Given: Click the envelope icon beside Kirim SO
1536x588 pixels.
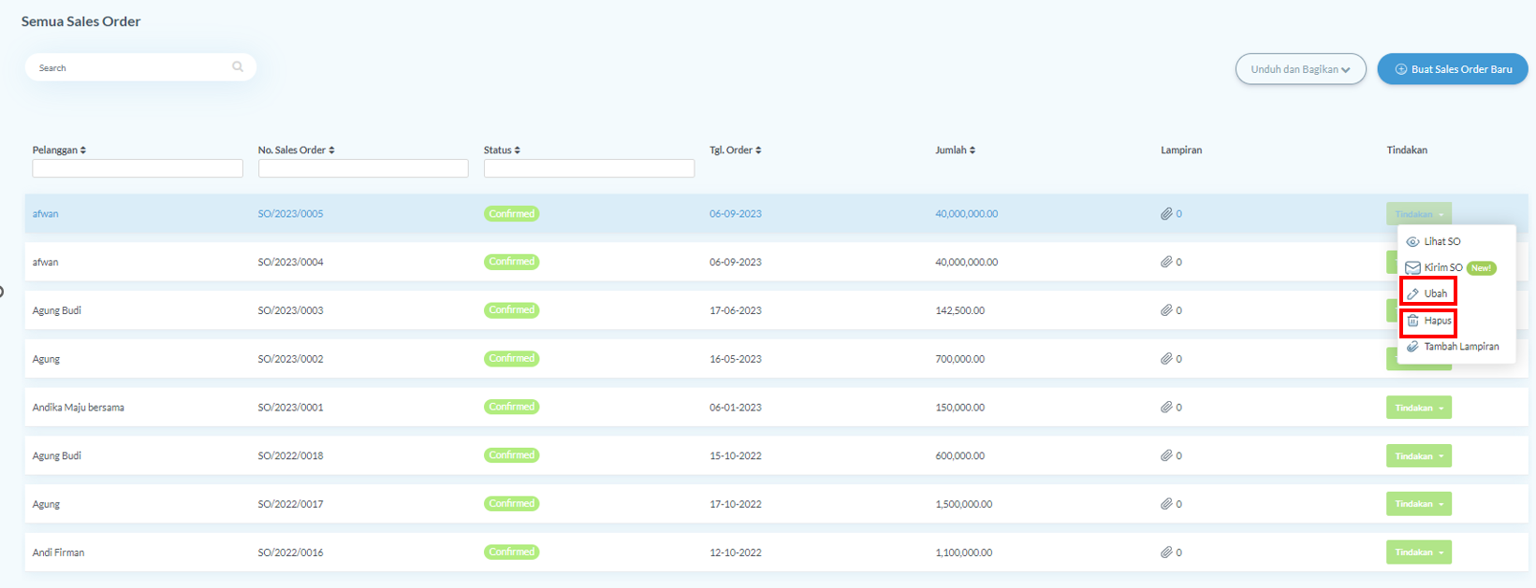Looking at the screenshot, I should [x=1412, y=267].
